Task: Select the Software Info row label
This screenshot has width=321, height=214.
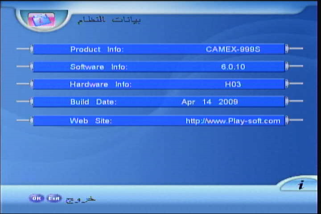Action: point(99,67)
